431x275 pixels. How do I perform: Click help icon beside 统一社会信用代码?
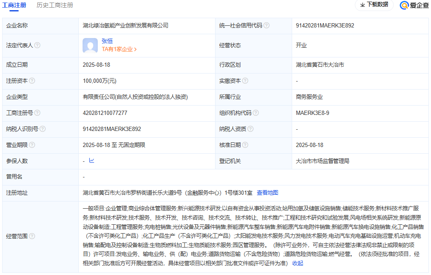point(266,25)
